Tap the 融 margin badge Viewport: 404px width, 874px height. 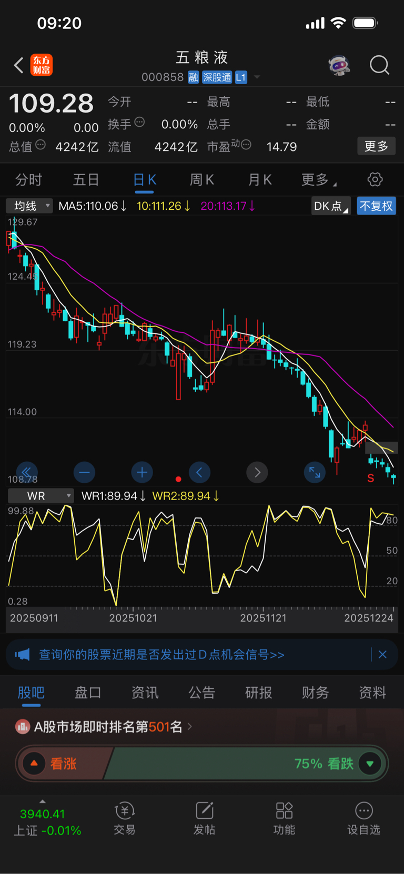[x=194, y=77]
